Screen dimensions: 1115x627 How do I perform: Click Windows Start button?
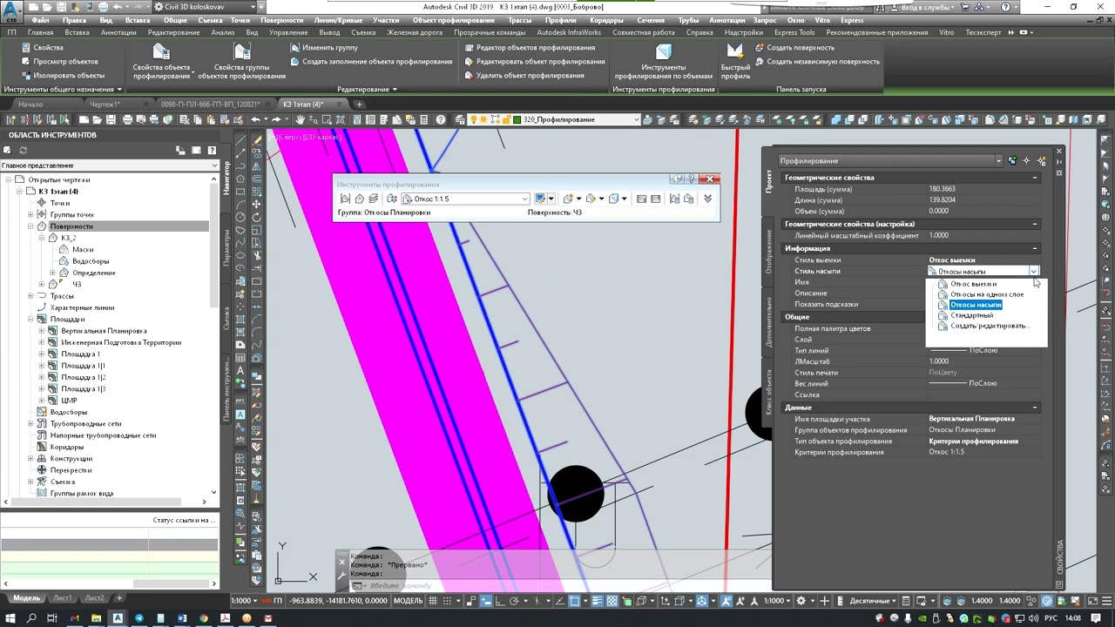click(10, 618)
